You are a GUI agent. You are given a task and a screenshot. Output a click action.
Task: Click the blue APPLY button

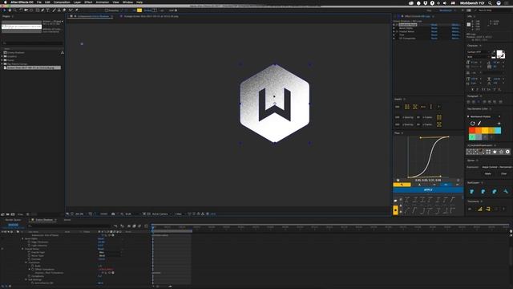428,189
